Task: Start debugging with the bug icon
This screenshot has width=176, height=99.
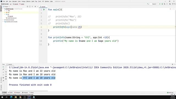Action: [x=162, y=4]
